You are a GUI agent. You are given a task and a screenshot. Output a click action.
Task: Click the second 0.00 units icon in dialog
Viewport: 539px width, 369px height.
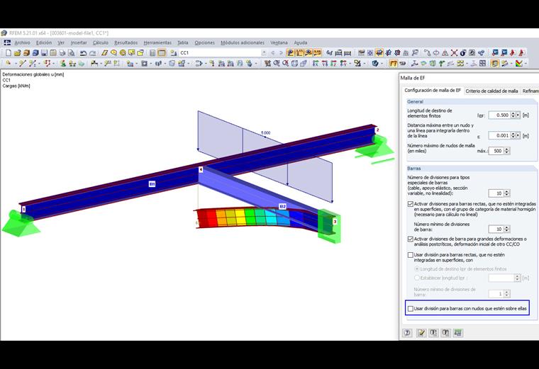[446, 333]
